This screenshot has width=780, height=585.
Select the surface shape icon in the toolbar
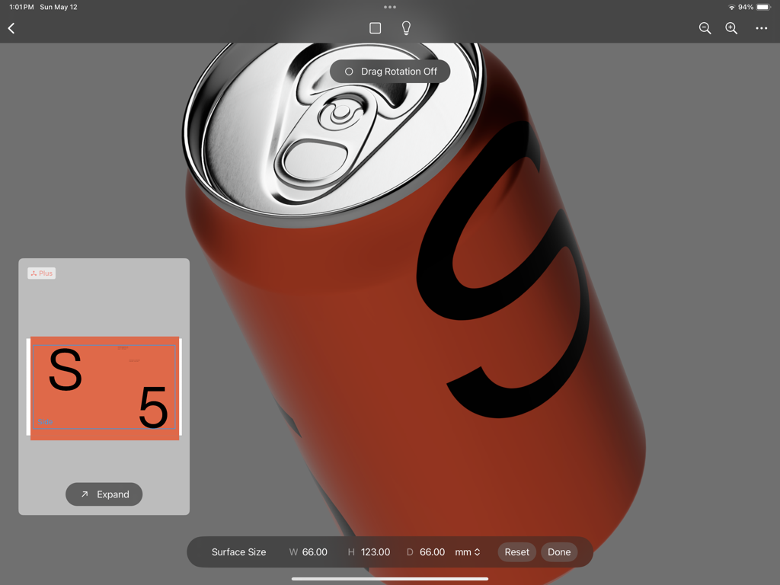374,27
